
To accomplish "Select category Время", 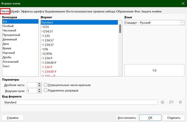I will click(20, 48).
